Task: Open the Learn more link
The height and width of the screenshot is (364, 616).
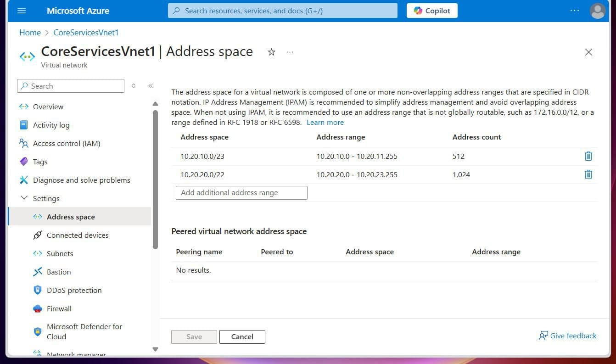Action: click(x=325, y=122)
